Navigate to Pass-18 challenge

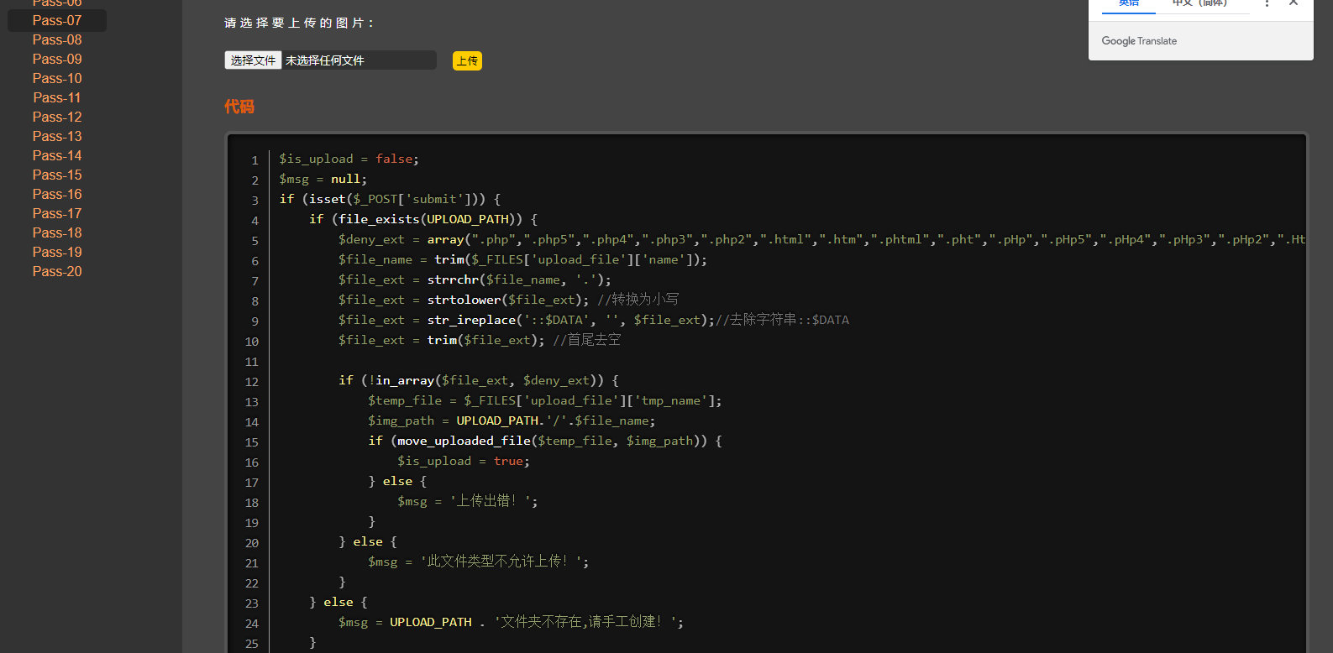point(57,232)
